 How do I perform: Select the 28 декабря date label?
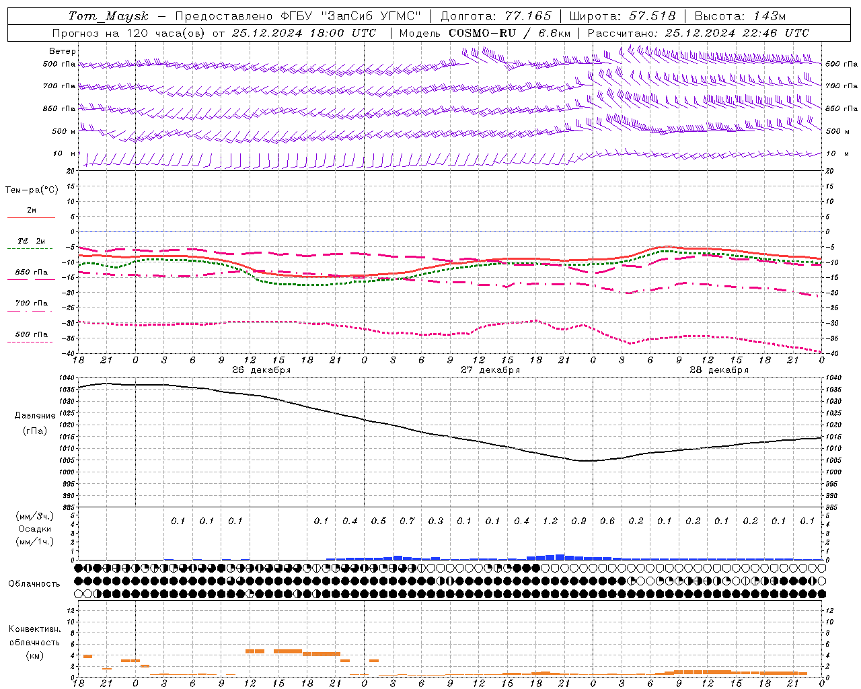[719, 370]
